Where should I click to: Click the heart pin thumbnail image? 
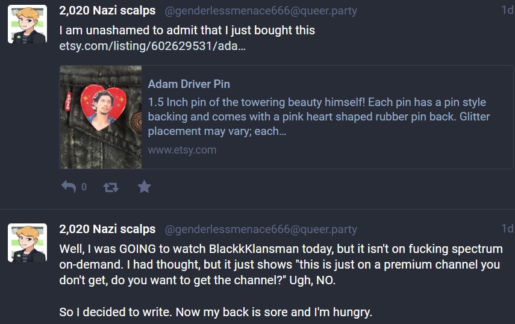101,117
